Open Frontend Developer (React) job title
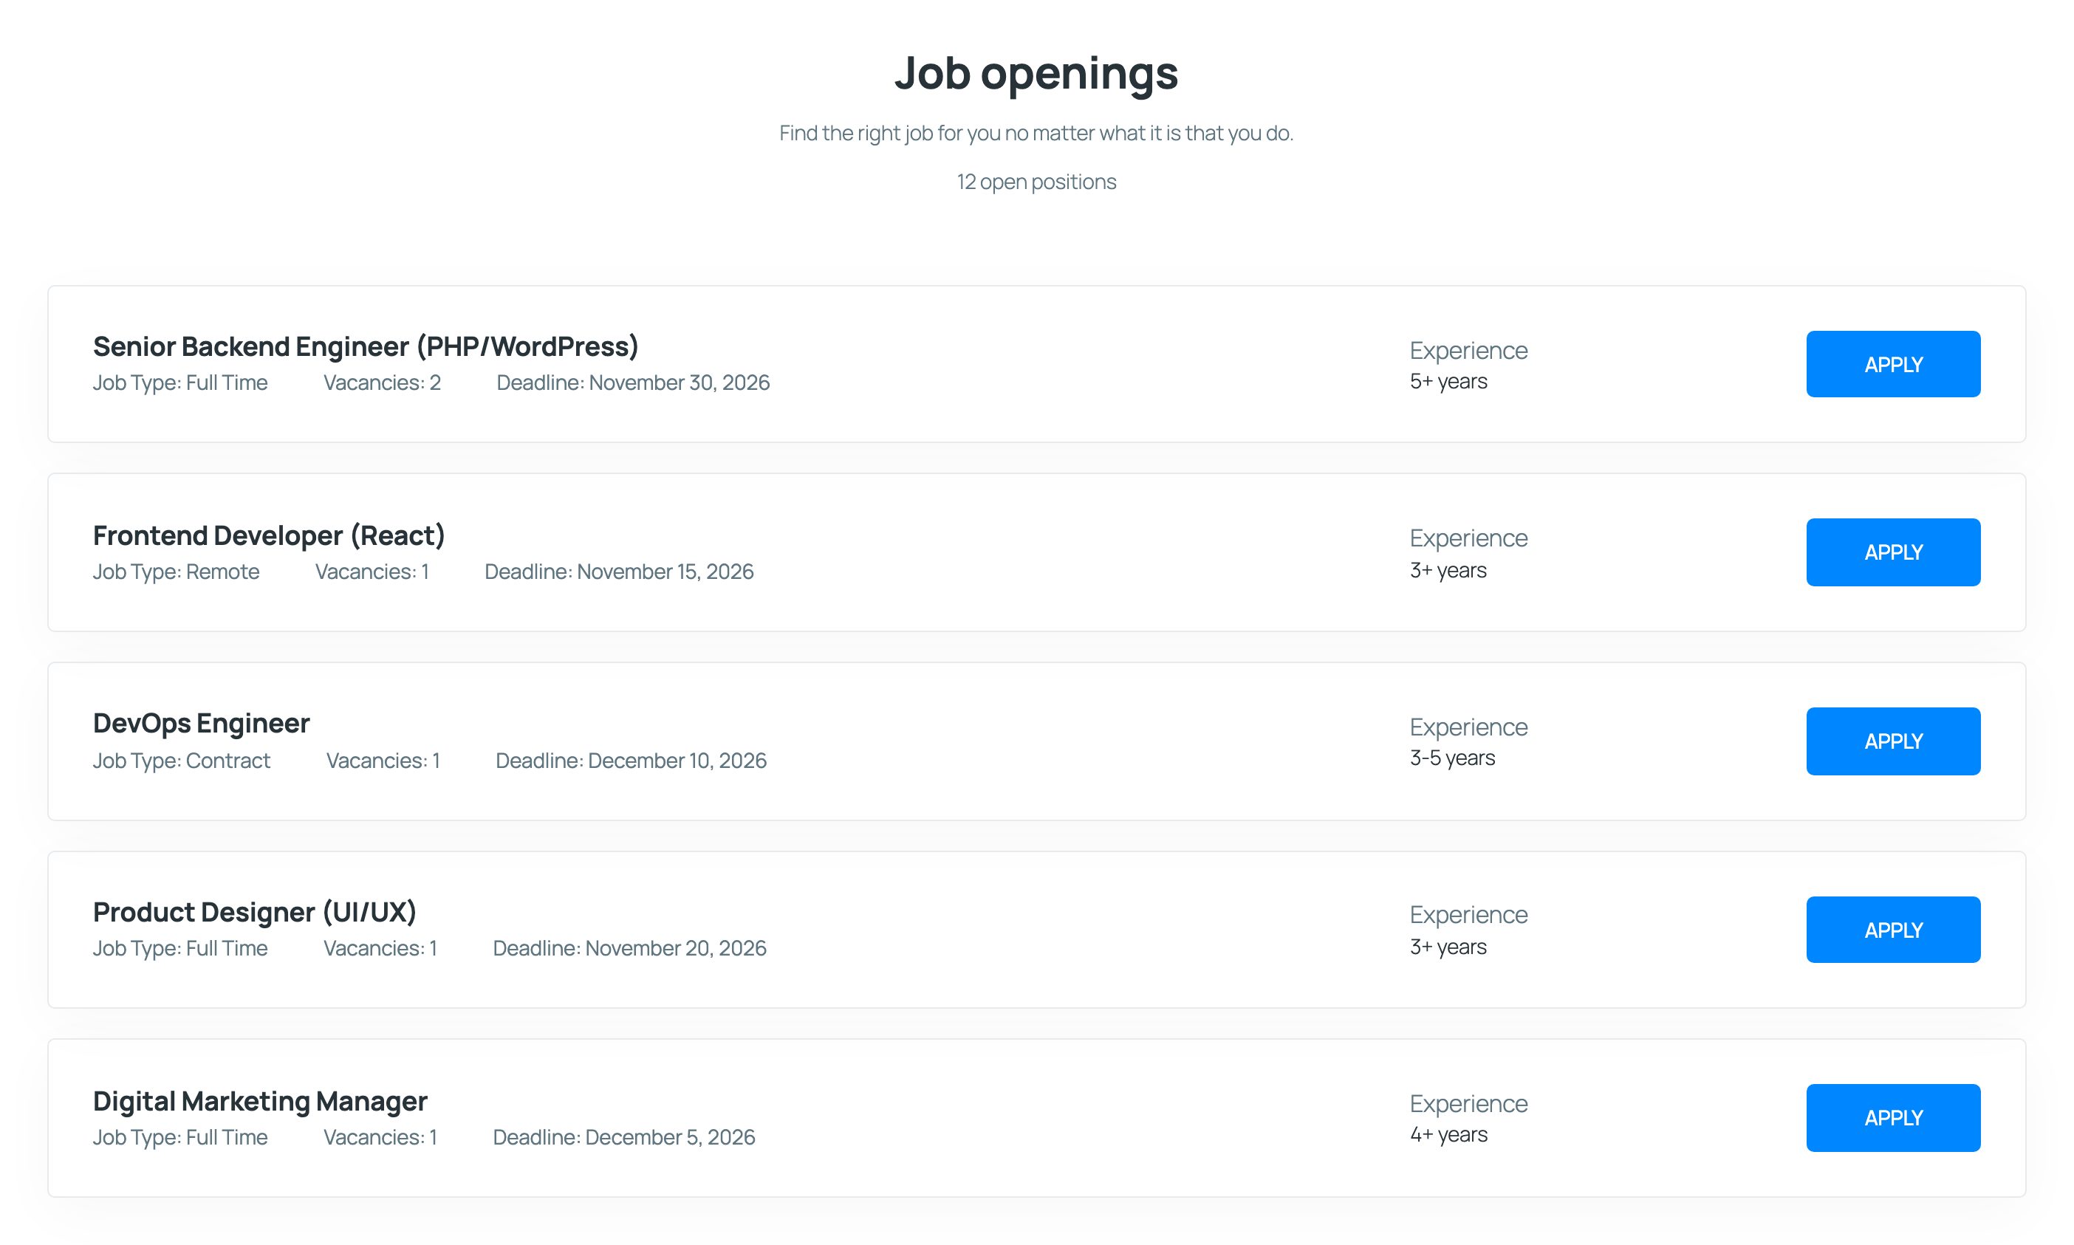Viewport: 2074px width, 1245px height. [x=268, y=535]
